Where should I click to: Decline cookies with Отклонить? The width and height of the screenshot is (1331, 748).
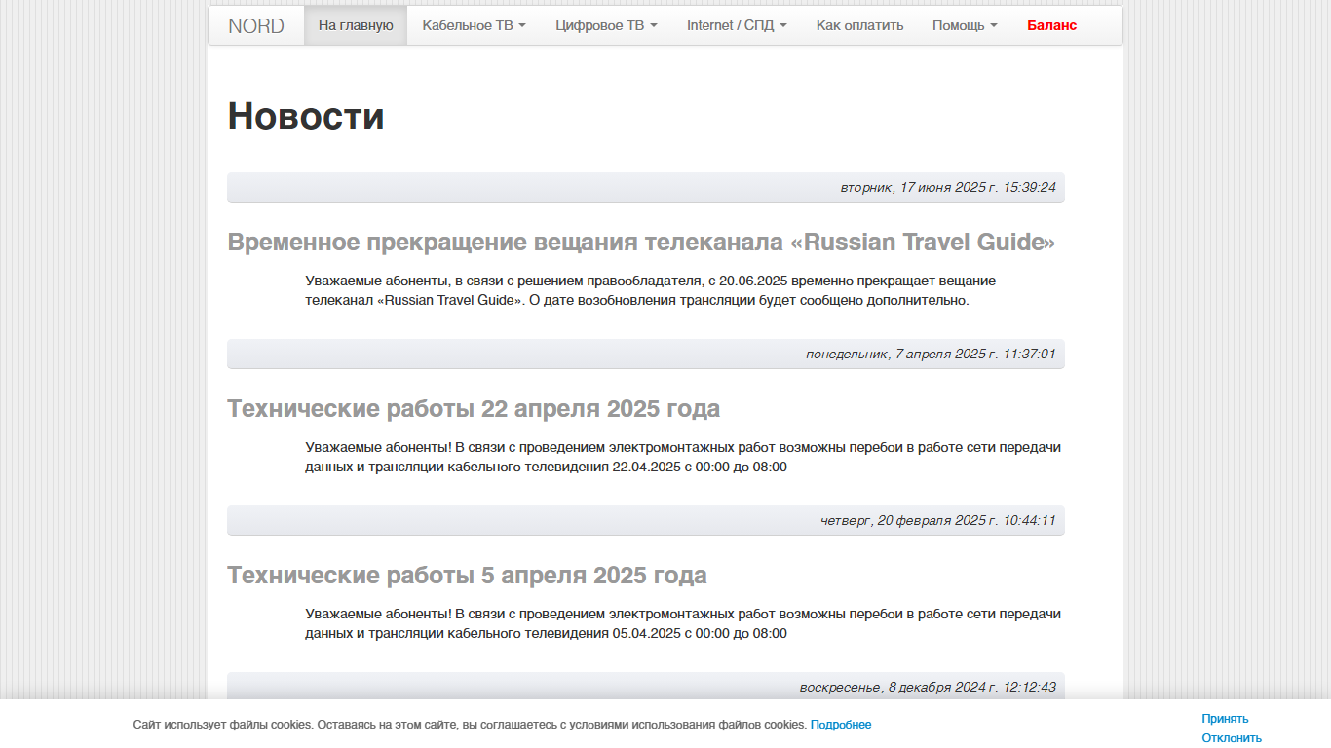tap(1232, 738)
